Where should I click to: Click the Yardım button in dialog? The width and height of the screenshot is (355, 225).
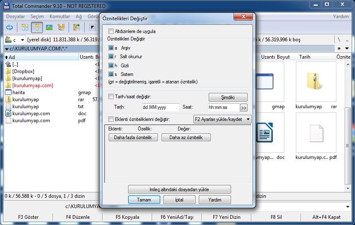click(214, 200)
